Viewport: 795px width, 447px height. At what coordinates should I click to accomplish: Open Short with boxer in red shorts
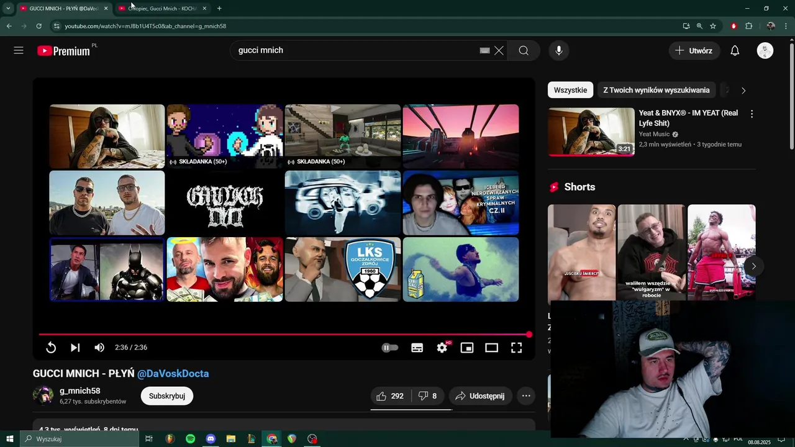pyautogui.click(x=722, y=253)
